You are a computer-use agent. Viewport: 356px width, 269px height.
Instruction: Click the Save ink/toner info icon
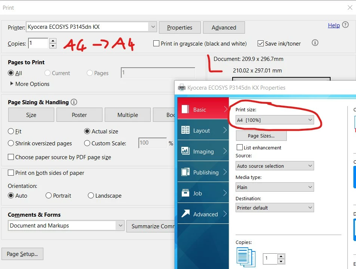(315, 43)
